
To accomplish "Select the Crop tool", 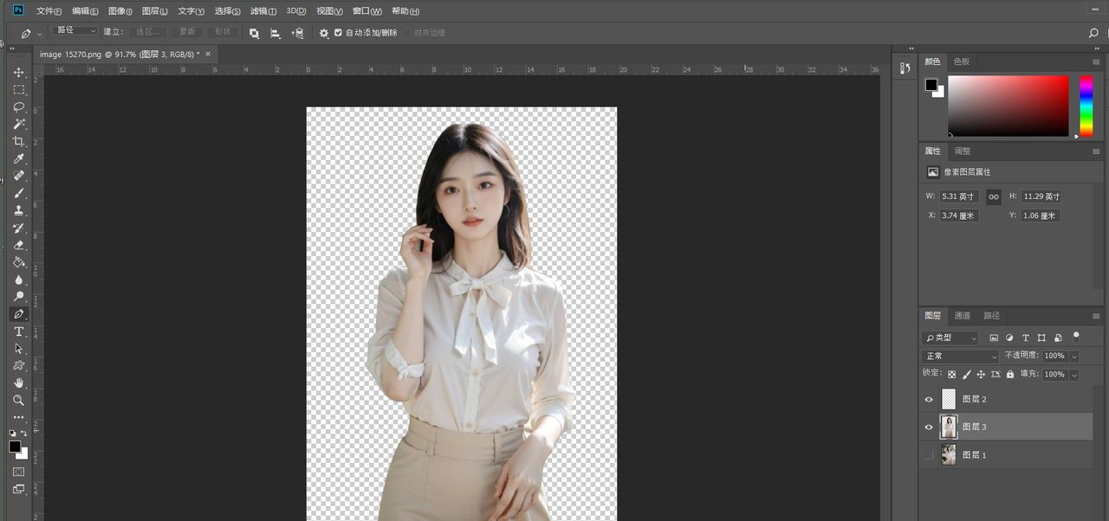I will 18,142.
